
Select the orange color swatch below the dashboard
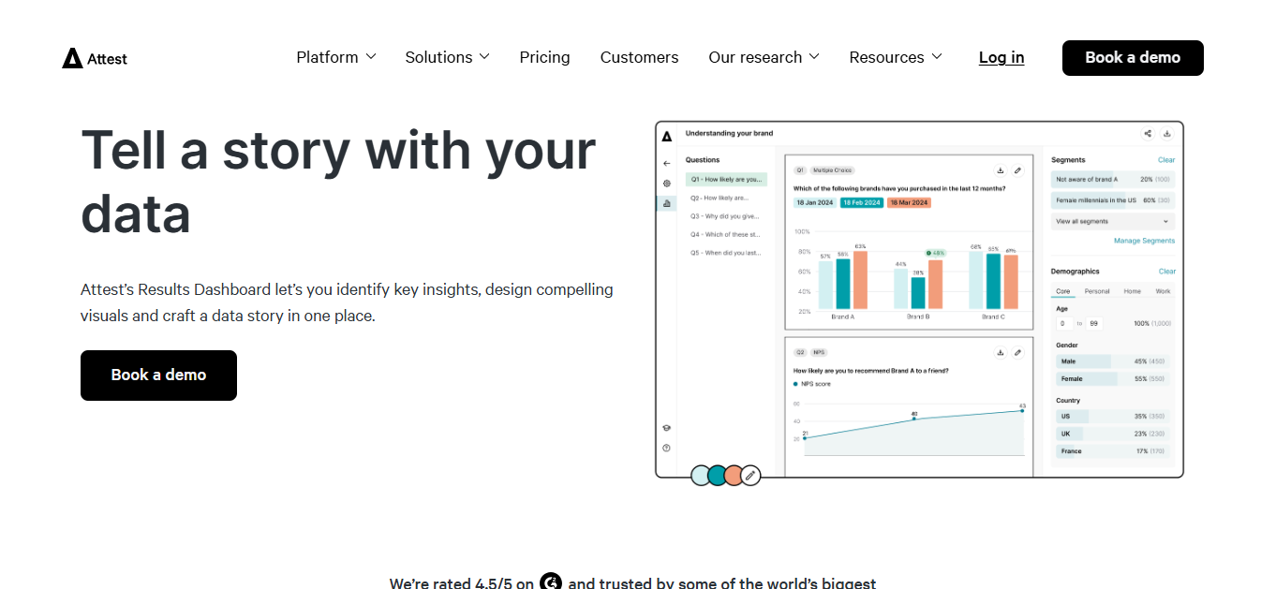tap(733, 475)
